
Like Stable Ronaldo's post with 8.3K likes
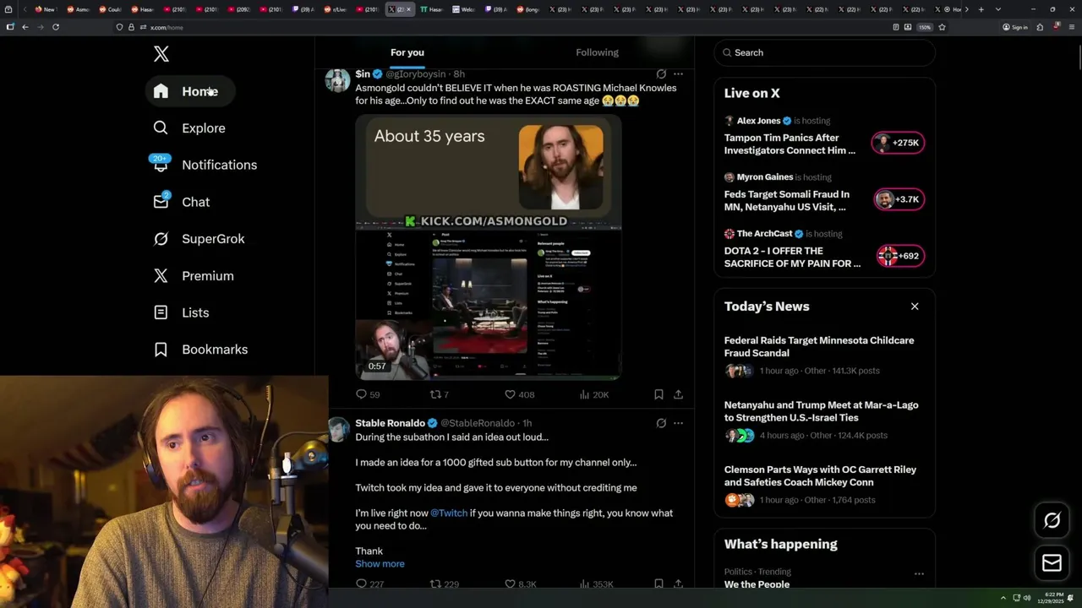point(520,584)
